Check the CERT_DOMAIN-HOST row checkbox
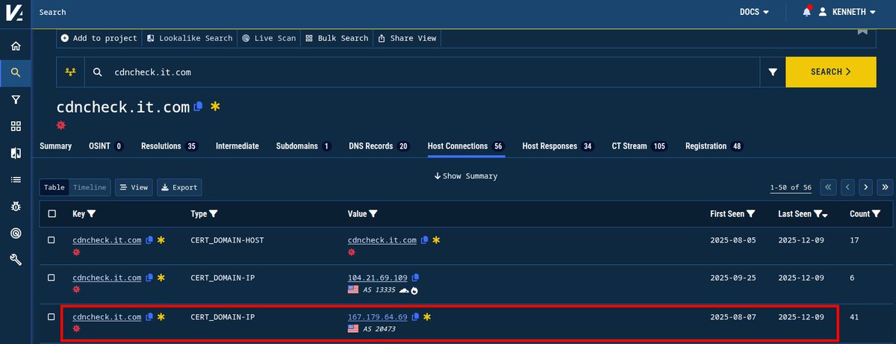Viewport: 896px width, 344px height. [x=52, y=240]
